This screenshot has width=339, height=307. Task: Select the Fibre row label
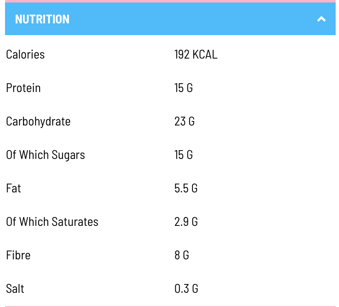tap(18, 255)
